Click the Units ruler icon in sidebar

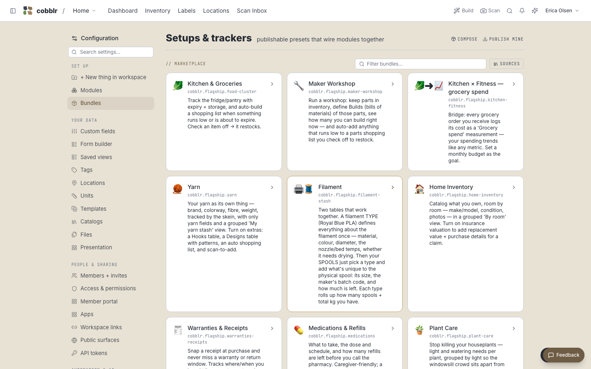[74, 196]
